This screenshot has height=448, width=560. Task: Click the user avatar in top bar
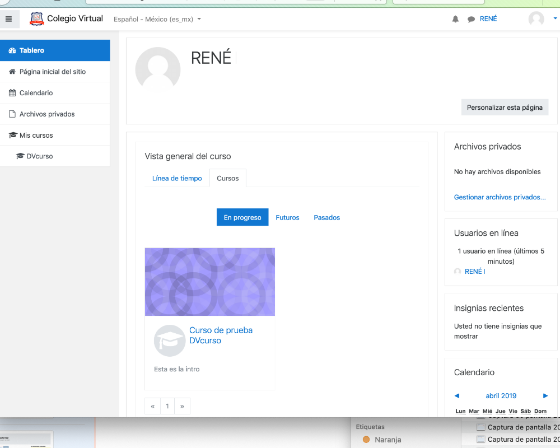pyautogui.click(x=536, y=19)
